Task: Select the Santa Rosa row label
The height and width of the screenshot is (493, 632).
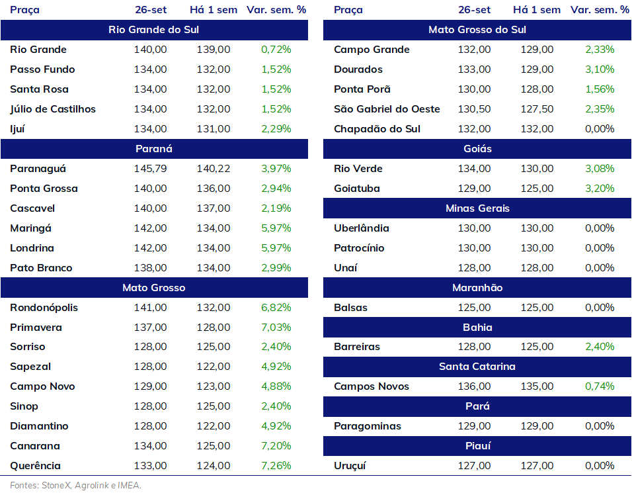Action: 39,89
